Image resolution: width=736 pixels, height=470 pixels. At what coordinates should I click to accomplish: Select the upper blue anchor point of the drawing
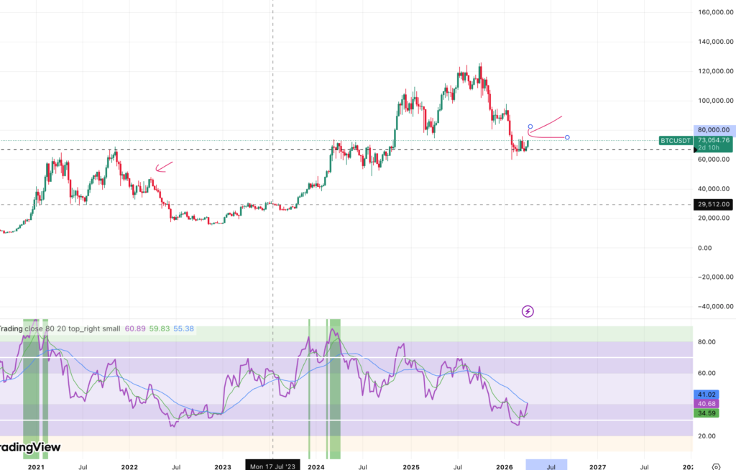click(530, 126)
